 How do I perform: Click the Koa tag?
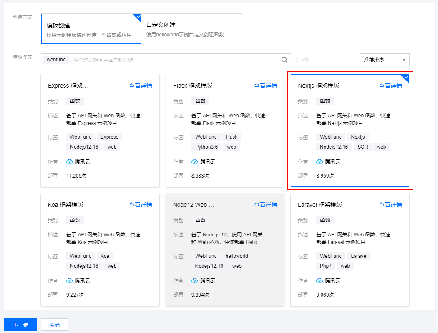click(x=105, y=256)
